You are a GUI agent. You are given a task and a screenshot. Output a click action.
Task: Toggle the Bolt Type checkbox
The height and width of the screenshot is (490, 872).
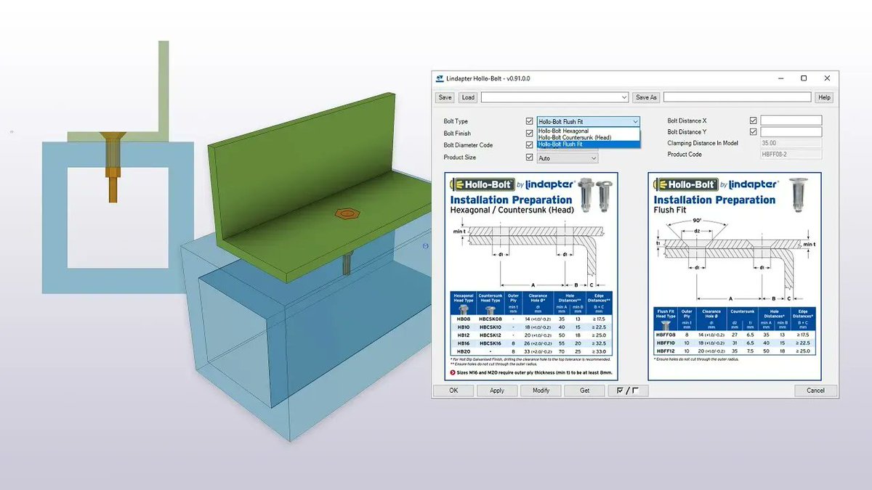point(529,121)
